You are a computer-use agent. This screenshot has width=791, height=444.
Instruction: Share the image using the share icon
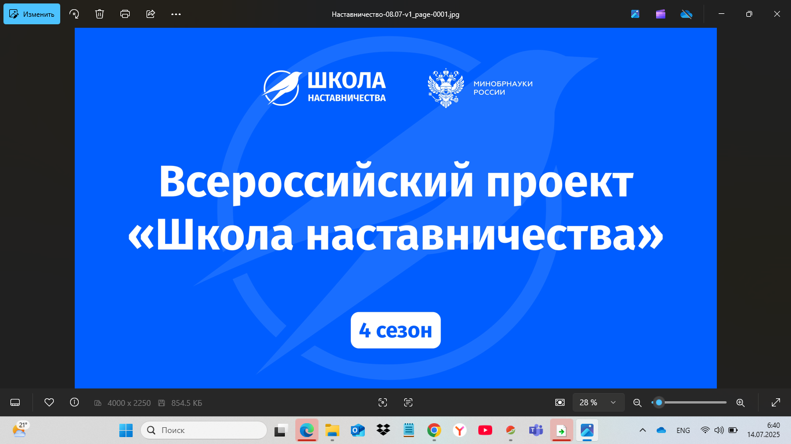(151, 14)
